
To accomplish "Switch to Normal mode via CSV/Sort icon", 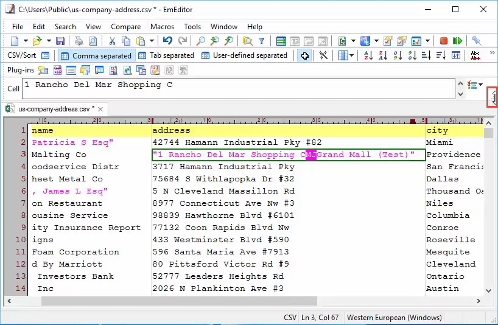I will pos(46,55).
